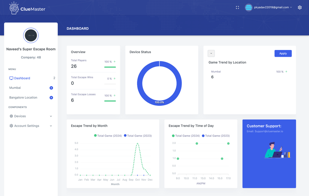This screenshot has width=309, height=196.
Task: Toggle Total Game (2023) legend in month chart
Action: 138,136
